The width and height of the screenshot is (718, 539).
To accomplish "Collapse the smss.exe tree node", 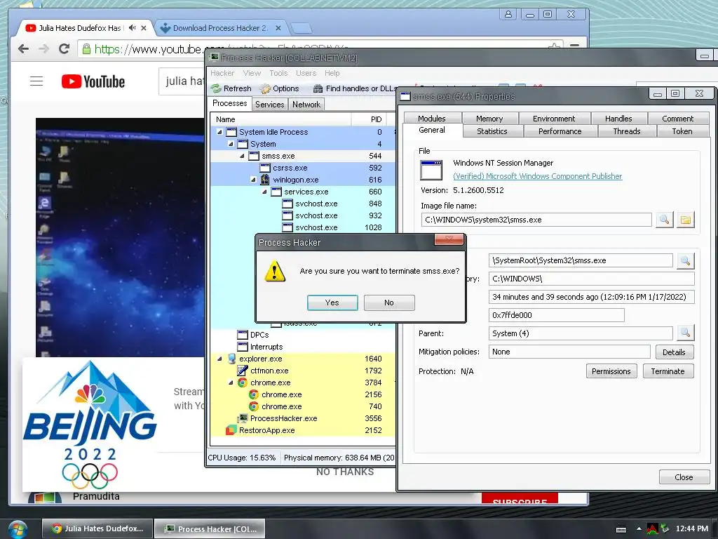I will tap(242, 156).
